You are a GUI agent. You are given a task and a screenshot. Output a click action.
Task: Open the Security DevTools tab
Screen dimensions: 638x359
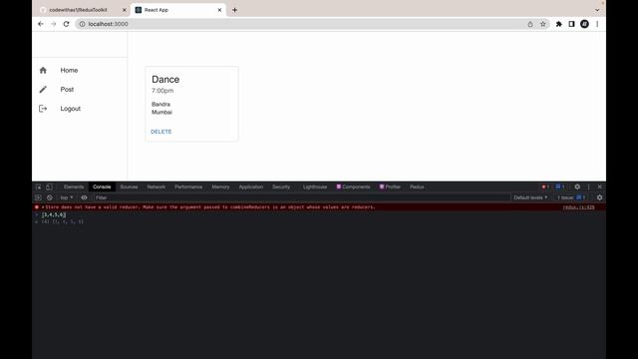281,186
